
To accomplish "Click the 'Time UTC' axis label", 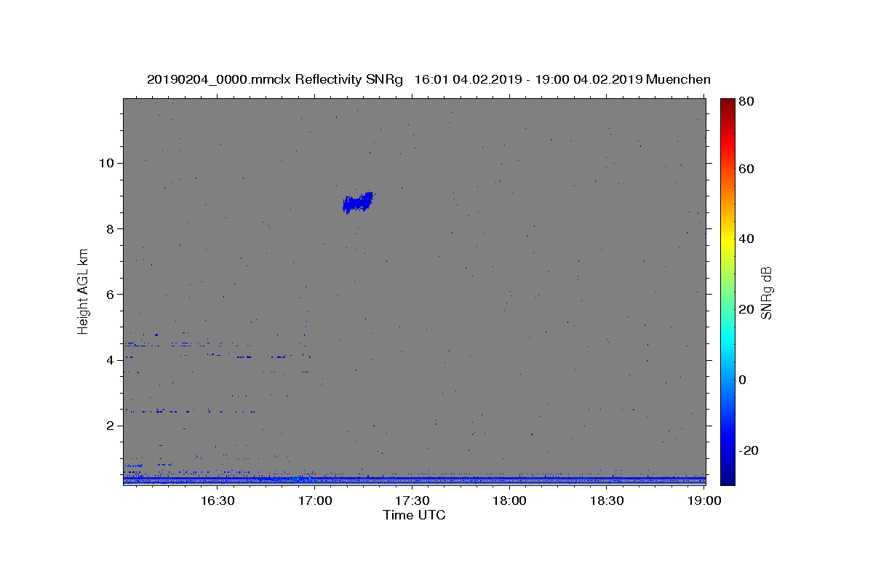I will [x=414, y=515].
